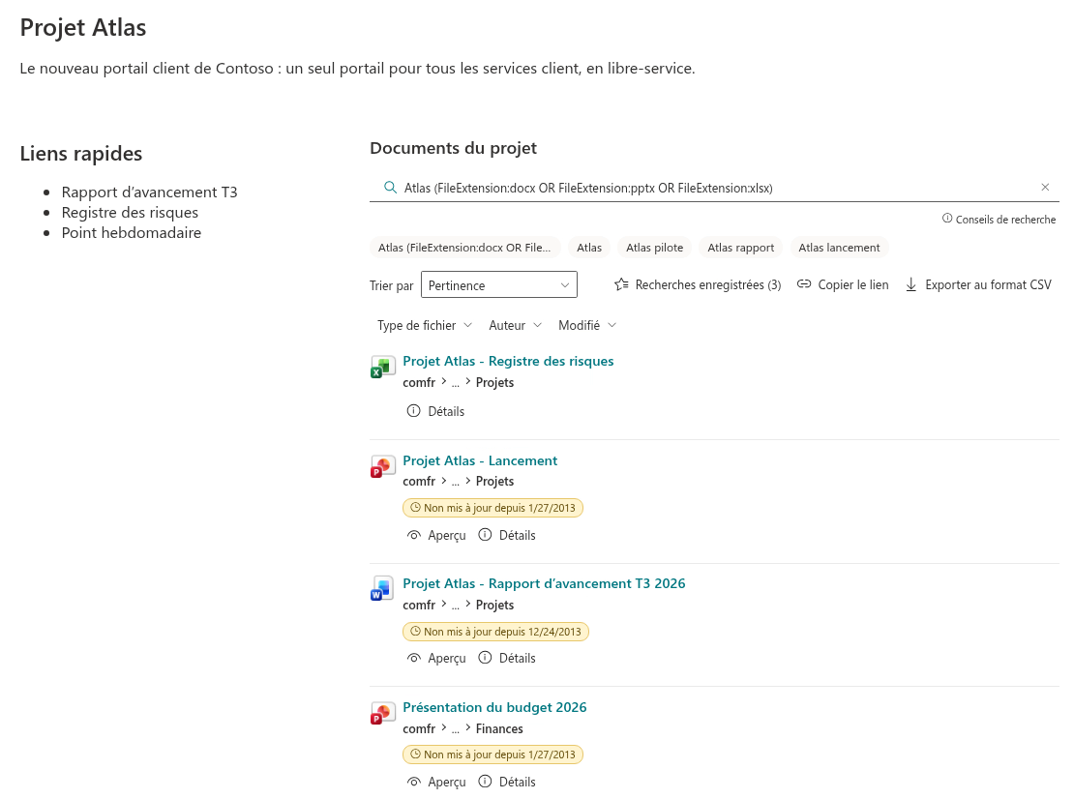This screenshot has width=1074, height=799.
Task: Click the Word icon for Rapport d'avancement T3 2026
Action: 382,589
